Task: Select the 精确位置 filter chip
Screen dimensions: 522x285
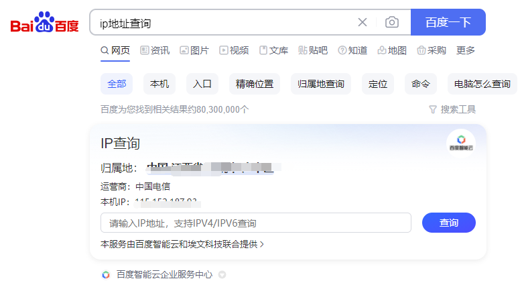Action: [x=255, y=84]
